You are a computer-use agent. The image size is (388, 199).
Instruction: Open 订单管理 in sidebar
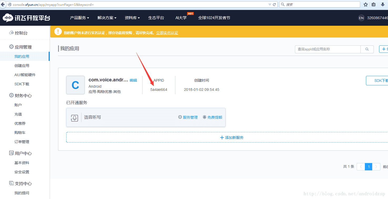(x=22, y=142)
